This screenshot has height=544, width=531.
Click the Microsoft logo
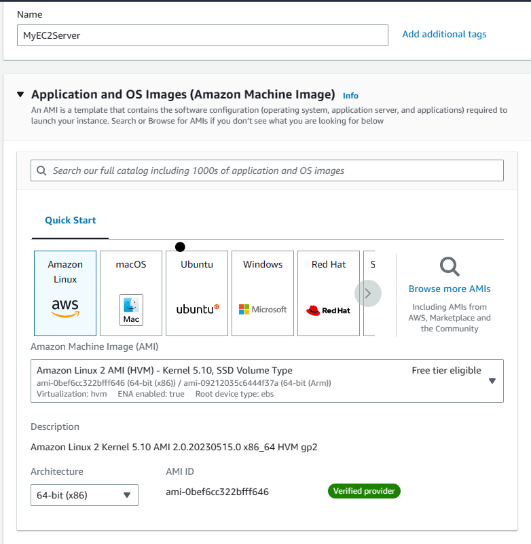263,310
